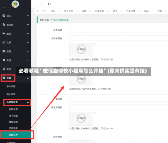Switch to the 订单 tab
This screenshot has width=168, height=143.
(84, 11)
